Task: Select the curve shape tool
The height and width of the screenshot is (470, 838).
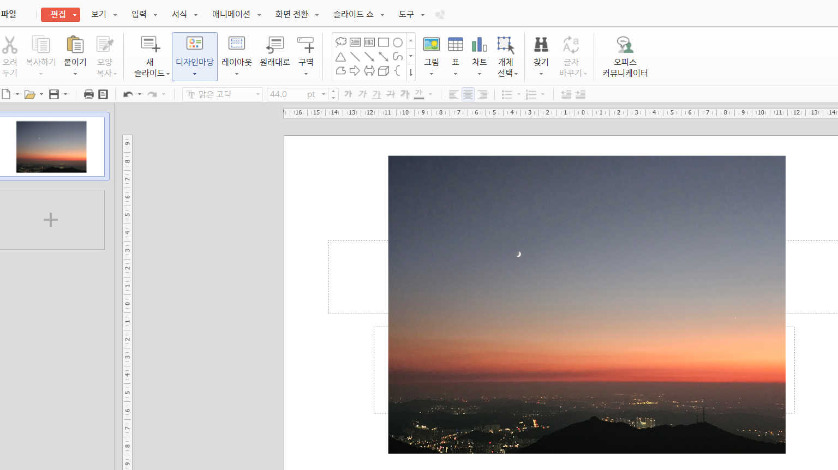Action: point(398,57)
